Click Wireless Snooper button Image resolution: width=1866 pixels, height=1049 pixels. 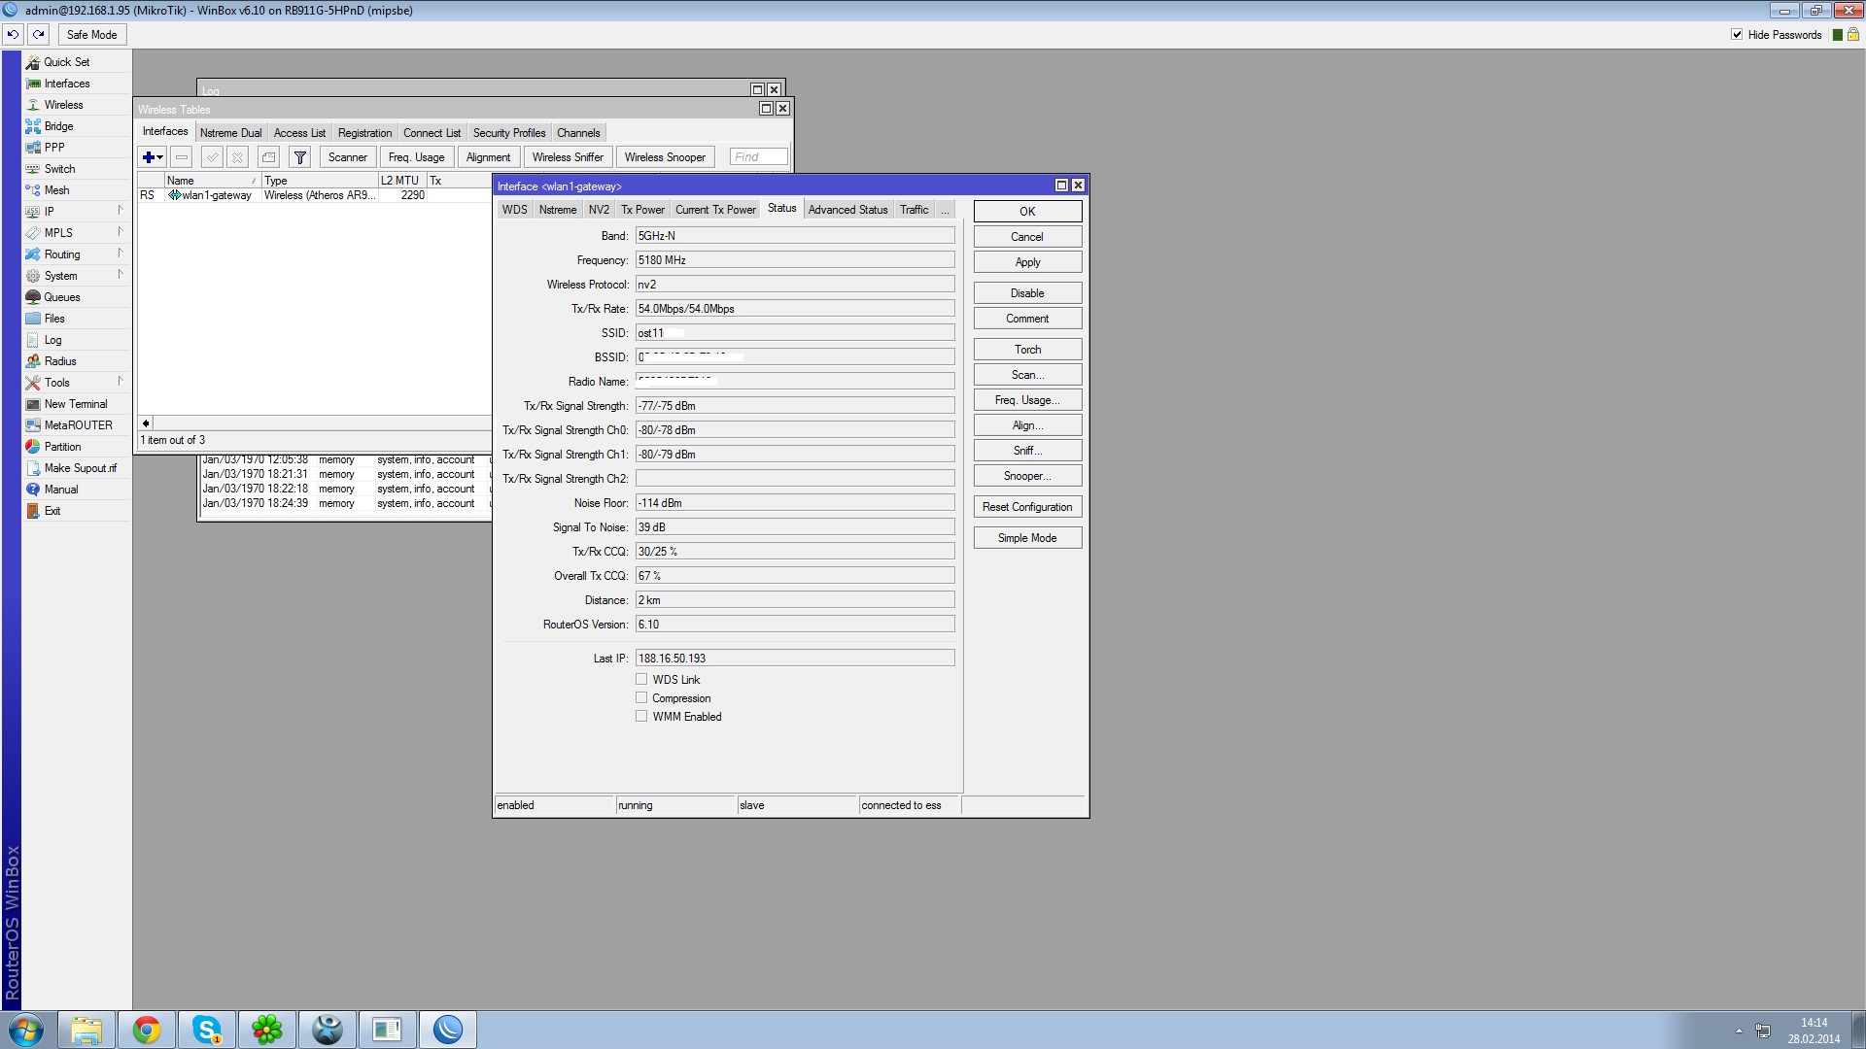tap(665, 157)
